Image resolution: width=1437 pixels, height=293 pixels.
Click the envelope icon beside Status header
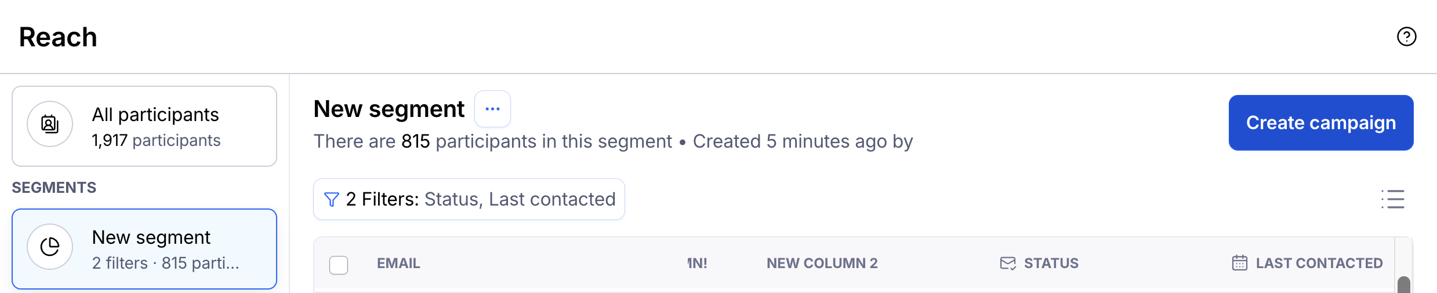[x=1008, y=263]
